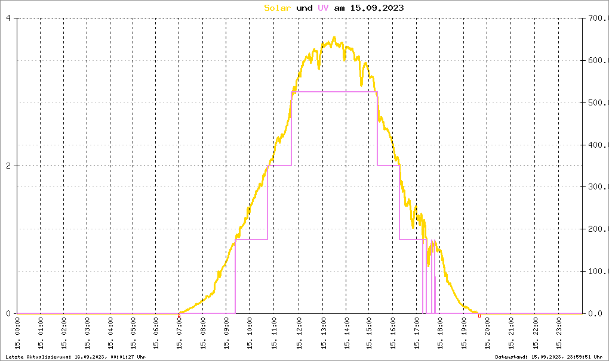Select the '15. 23:00' time axis label
The height and width of the screenshot is (361, 609).
[558, 333]
